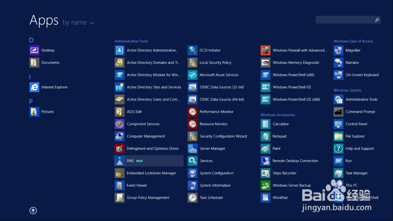This screenshot has height=221, width=393.
Task: Open ADSI Edit icon
Action: [119, 111]
